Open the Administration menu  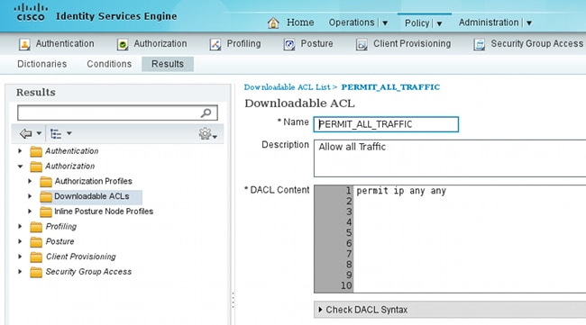click(x=489, y=23)
